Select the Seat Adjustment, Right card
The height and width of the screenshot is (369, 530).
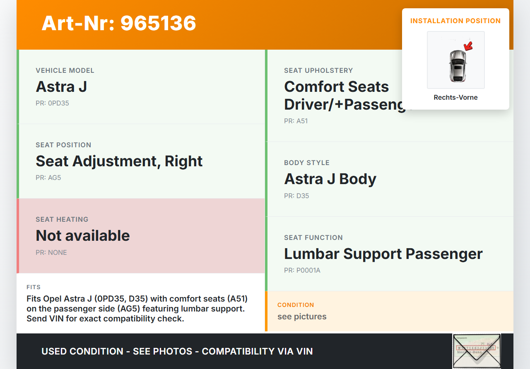point(141,161)
